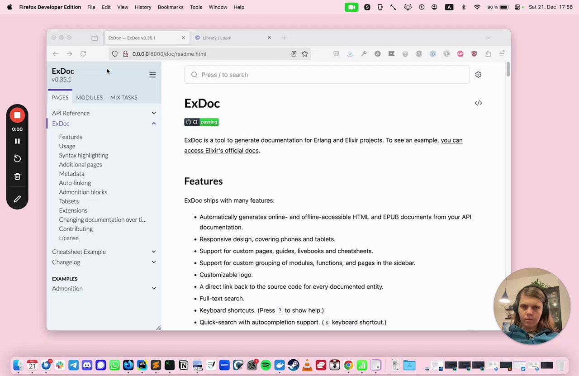Viewport: 579px width, 376px height.
Task: Open the Tabsets sidebar entry
Action: 69,201
